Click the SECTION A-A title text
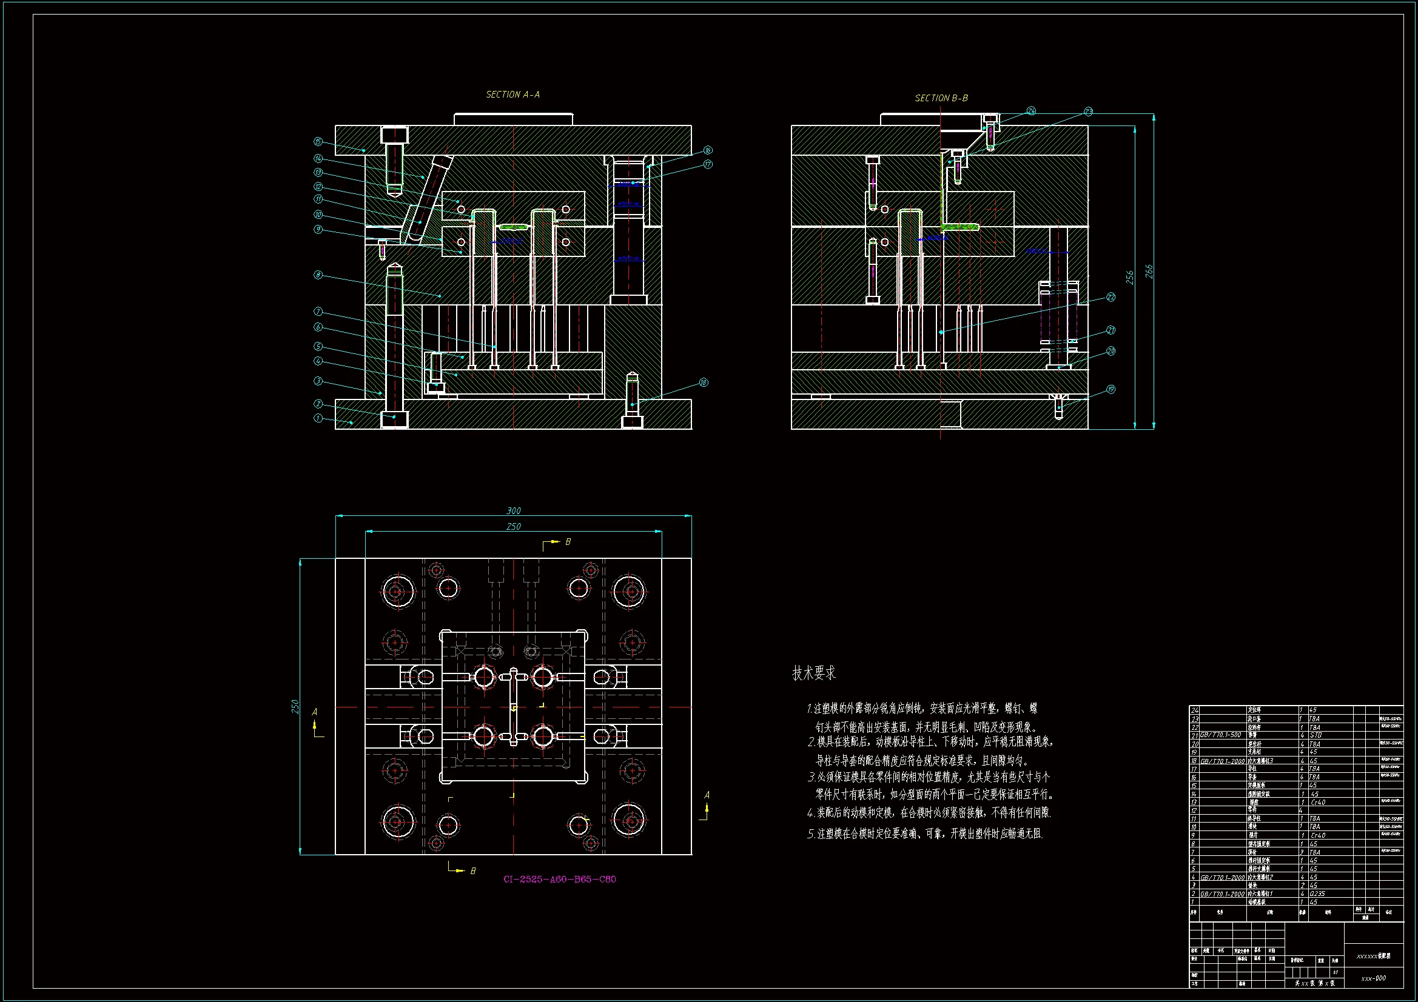Viewport: 1418px width, 1002px height. pos(512,95)
